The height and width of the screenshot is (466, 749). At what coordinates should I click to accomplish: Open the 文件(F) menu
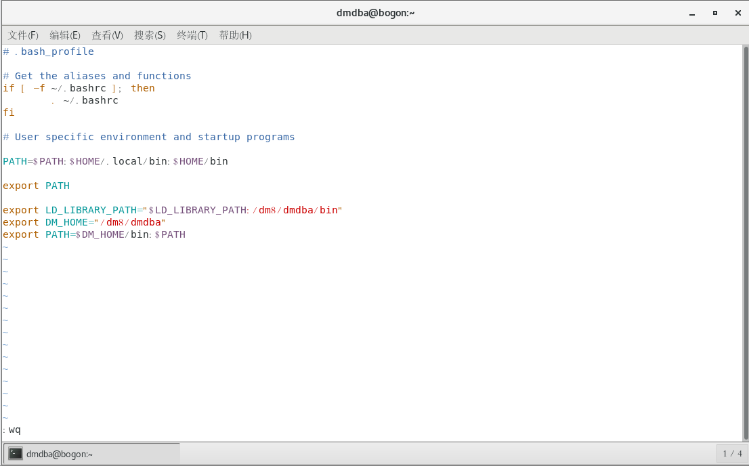click(x=23, y=35)
